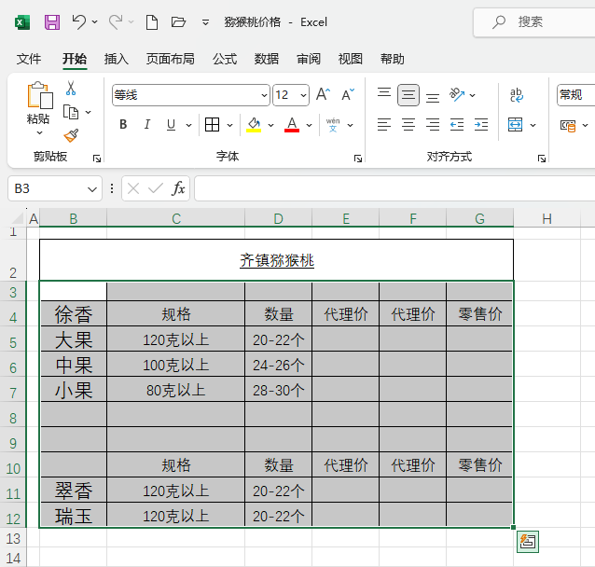Click Merge and Center icon
This screenshot has height=567, width=595.
pos(515,124)
